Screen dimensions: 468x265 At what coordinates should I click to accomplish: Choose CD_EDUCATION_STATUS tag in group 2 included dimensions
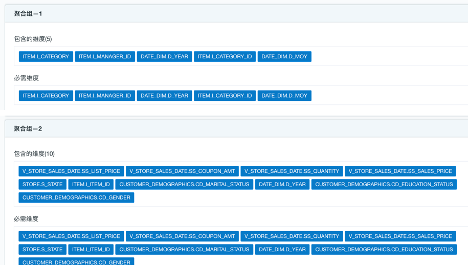click(x=384, y=184)
